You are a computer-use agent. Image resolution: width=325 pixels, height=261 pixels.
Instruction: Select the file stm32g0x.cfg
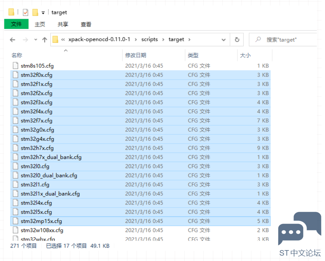pyautogui.click(x=141, y=130)
